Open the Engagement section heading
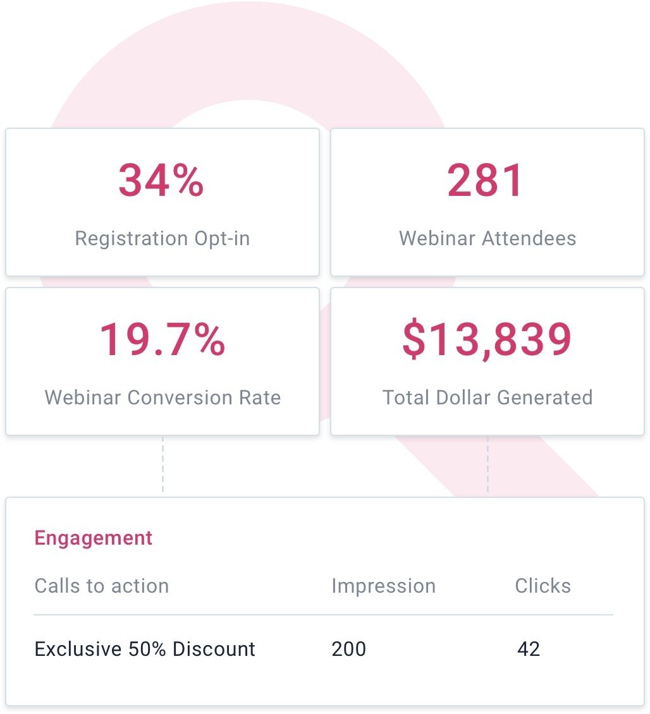Screen dimensions: 650x714 94,538
